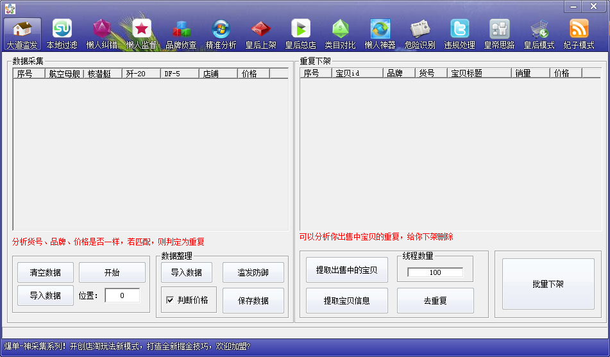
Task: Click the status bar 爆单-神采集系列 text
Action: point(127,346)
